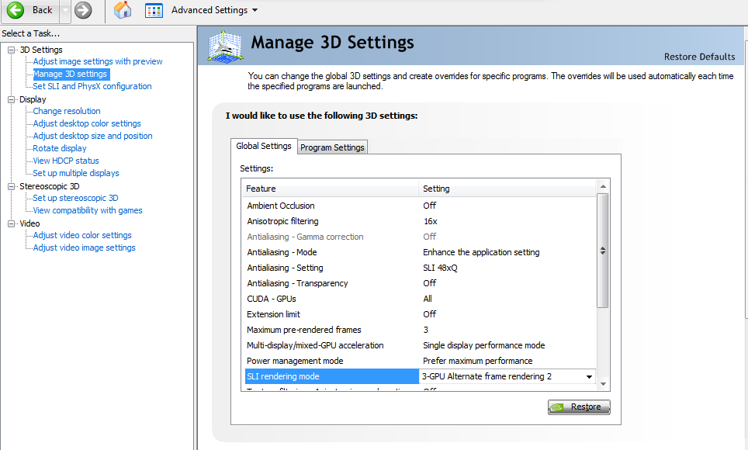Viewport: 748px width, 450px height.
Task: Click the settings list scrollbar thumb
Action: [603, 251]
